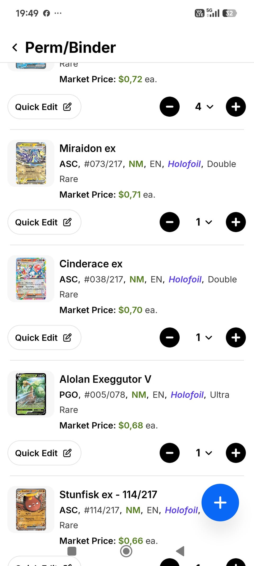Screen dimensions: 254x566
Task: Increase Miraidon ex quantity with plus
Action: [236, 222]
